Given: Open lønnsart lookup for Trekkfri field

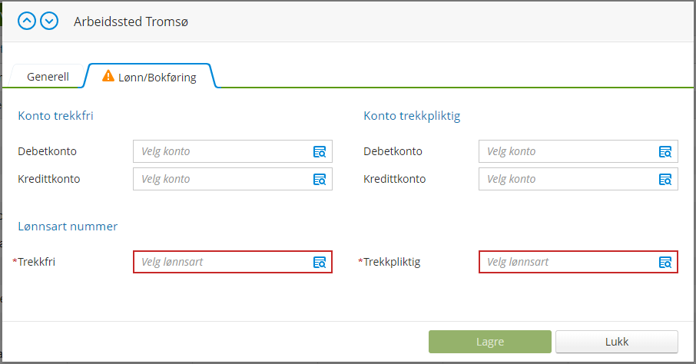Looking at the screenshot, I should pyautogui.click(x=320, y=263).
